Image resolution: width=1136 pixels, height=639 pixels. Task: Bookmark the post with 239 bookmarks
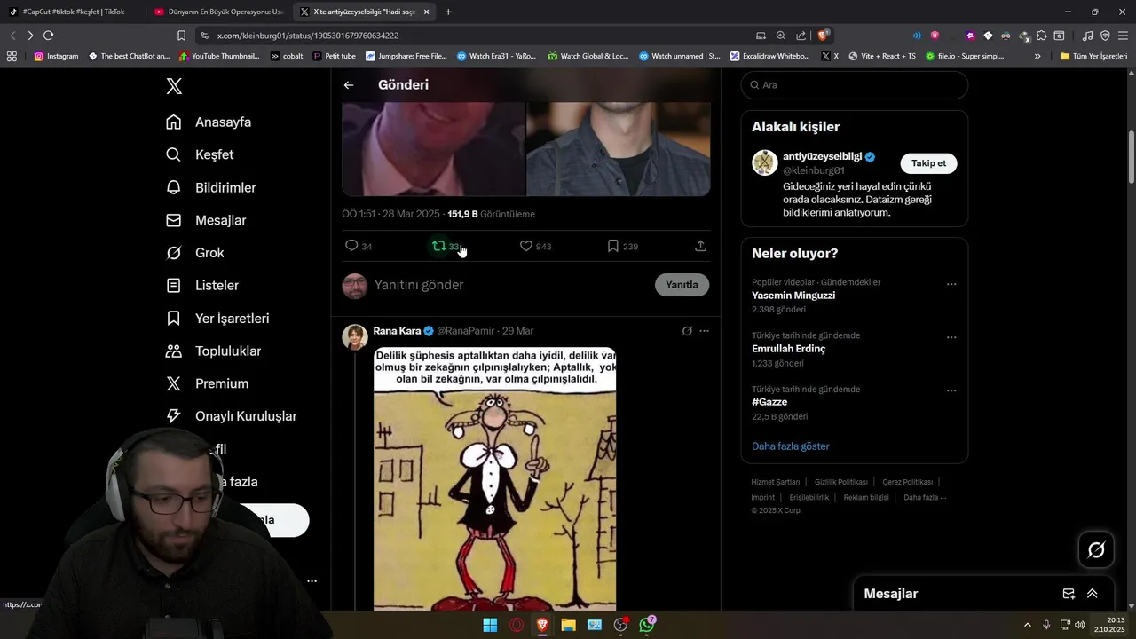(x=613, y=246)
